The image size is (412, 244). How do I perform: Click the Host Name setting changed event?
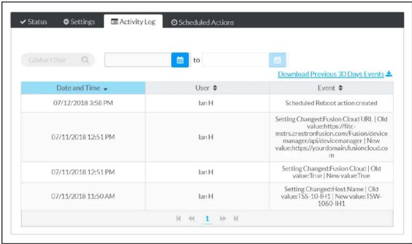coord(331,197)
